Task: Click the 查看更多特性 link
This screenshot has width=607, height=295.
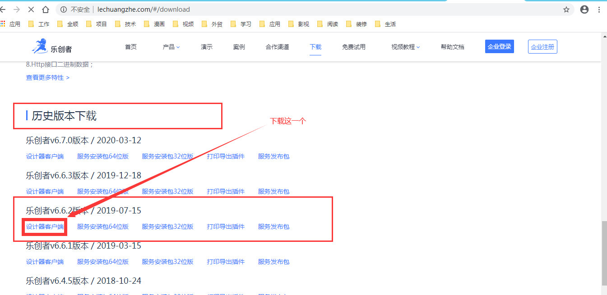Action: (x=48, y=77)
